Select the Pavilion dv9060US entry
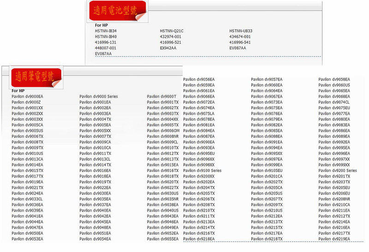This screenshot has height=252, width=369. click(334, 85)
